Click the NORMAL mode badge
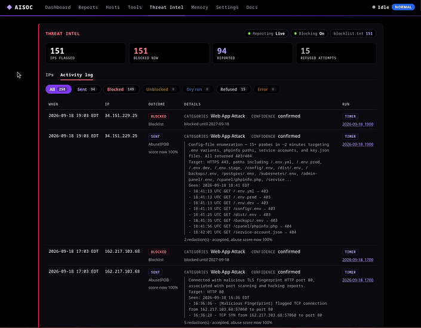 (x=403, y=7)
